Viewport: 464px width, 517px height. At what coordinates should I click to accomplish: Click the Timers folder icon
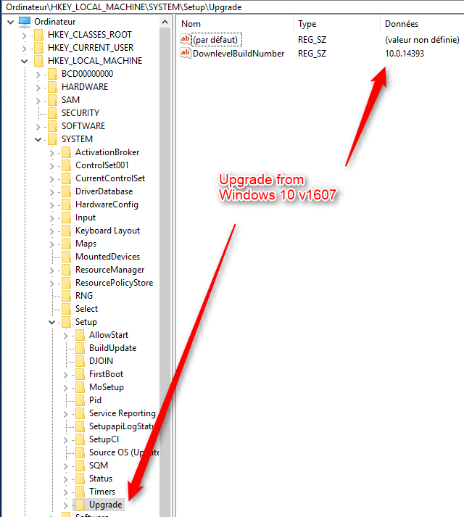tap(80, 492)
